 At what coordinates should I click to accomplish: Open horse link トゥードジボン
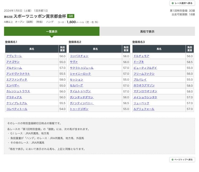[79, 109]
